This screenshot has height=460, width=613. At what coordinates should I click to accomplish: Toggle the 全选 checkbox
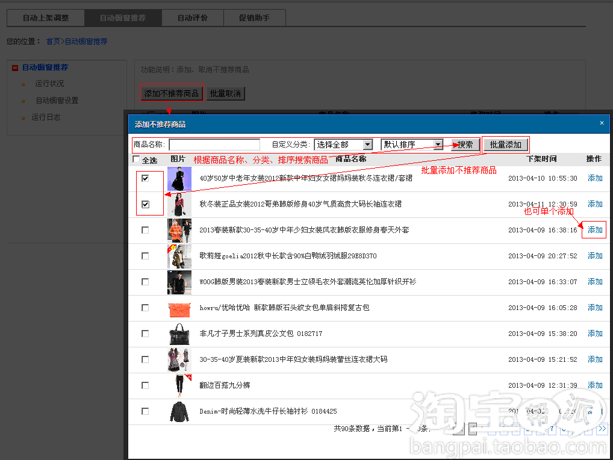point(136,159)
